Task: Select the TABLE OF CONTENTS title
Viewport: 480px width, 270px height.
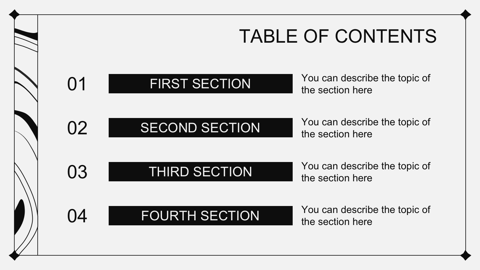Action: click(338, 36)
